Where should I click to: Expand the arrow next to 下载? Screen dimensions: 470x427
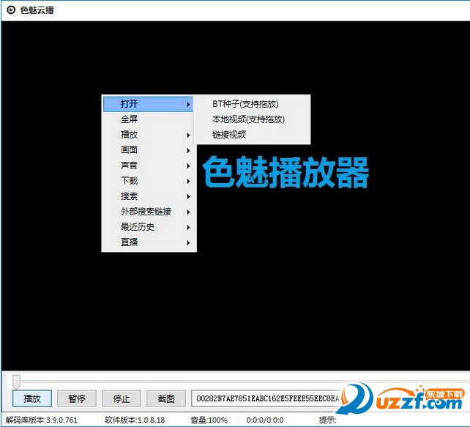coord(188,182)
